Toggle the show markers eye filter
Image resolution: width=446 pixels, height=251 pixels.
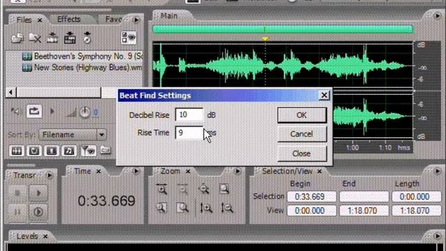89,151
